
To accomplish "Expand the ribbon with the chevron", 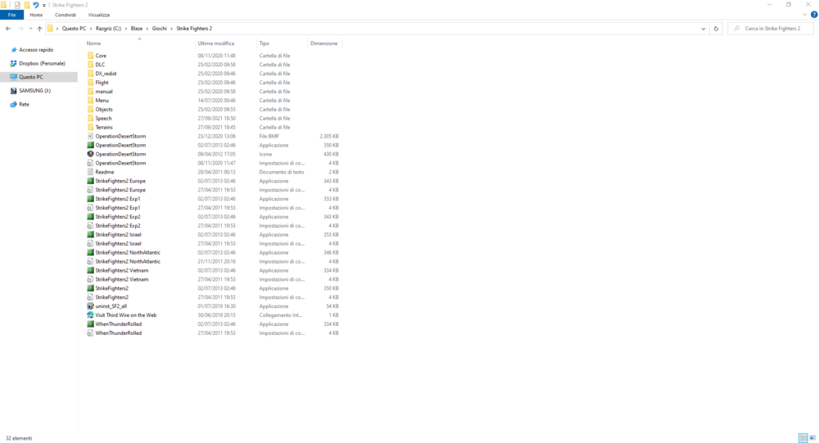I will tap(805, 15).
